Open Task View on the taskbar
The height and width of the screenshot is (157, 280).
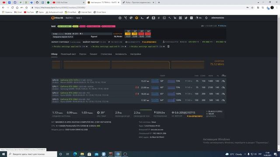68,154
